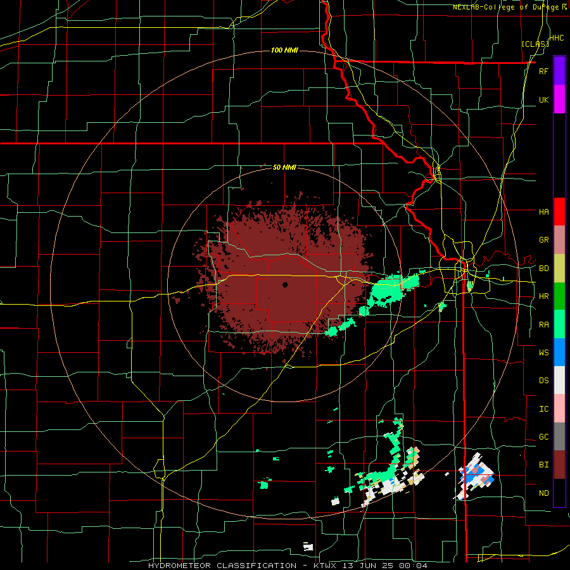Click the ND legend label
This screenshot has width=570, height=570.
(x=543, y=493)
